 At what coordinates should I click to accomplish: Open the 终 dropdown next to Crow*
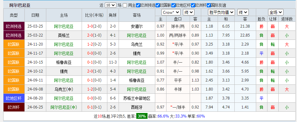(x=189, y=13)
